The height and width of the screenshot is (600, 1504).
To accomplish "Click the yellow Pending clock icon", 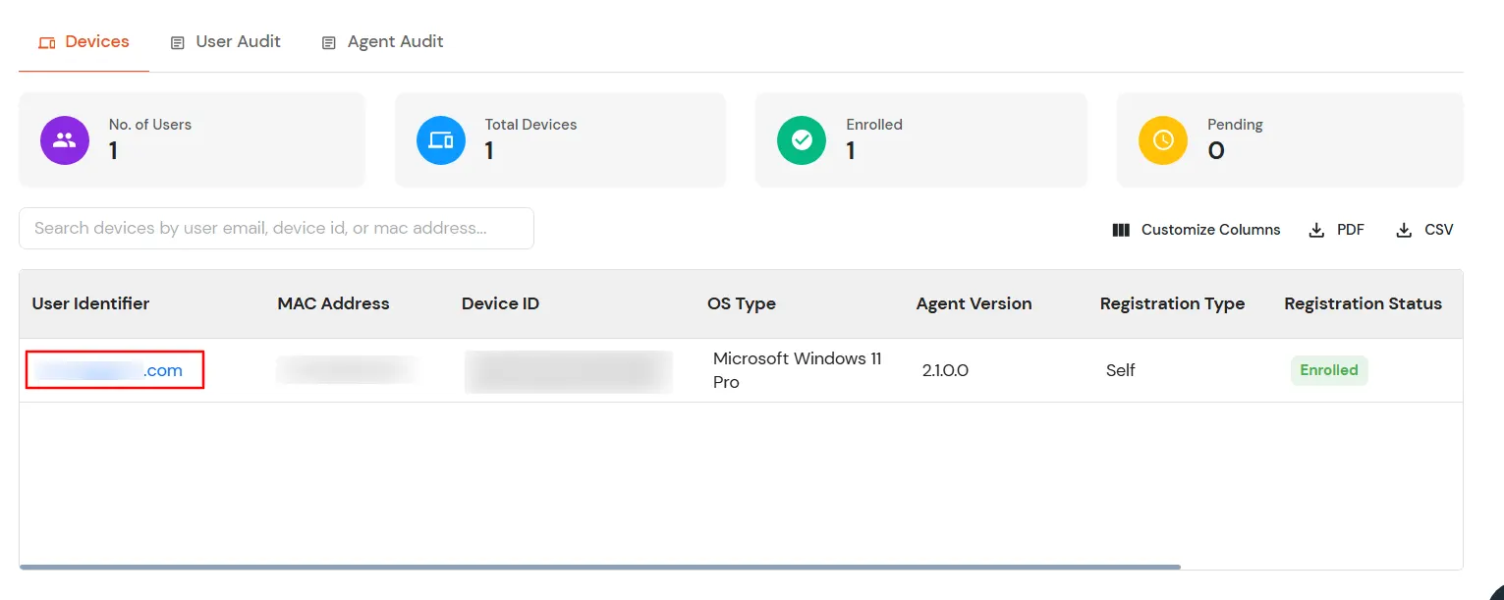I will [1163, 140].
